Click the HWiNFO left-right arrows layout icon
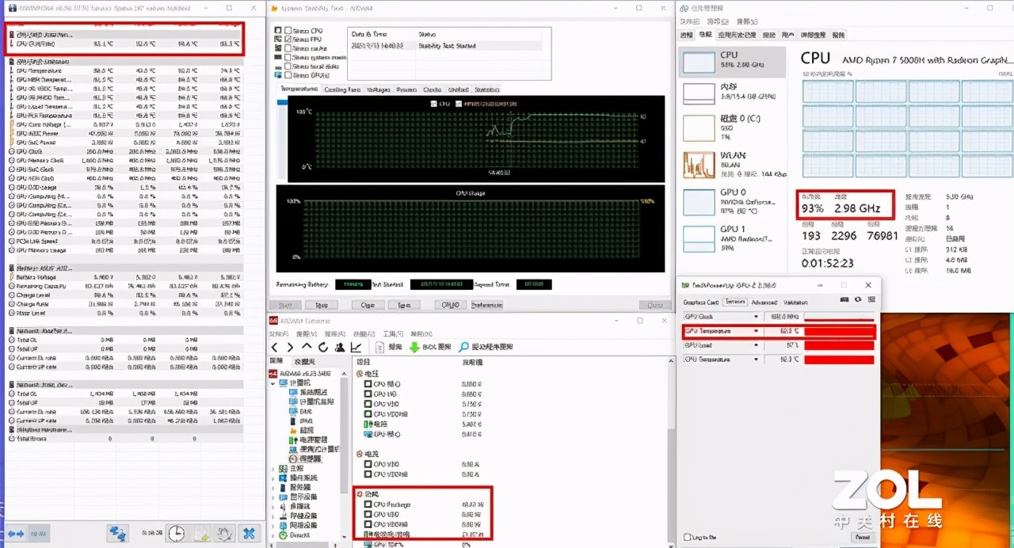 coord(17,534)
